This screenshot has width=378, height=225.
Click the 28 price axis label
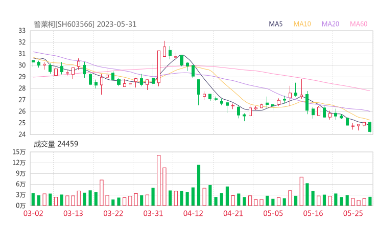22,88
